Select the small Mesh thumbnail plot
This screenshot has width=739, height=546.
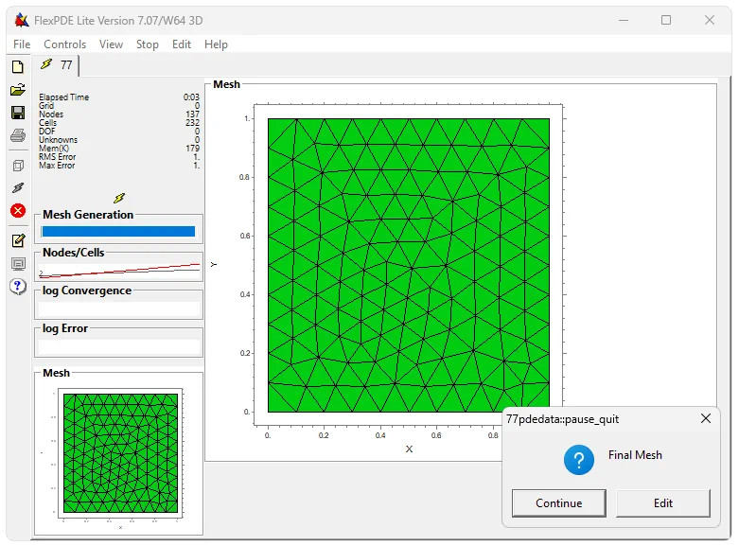[120, 453]
